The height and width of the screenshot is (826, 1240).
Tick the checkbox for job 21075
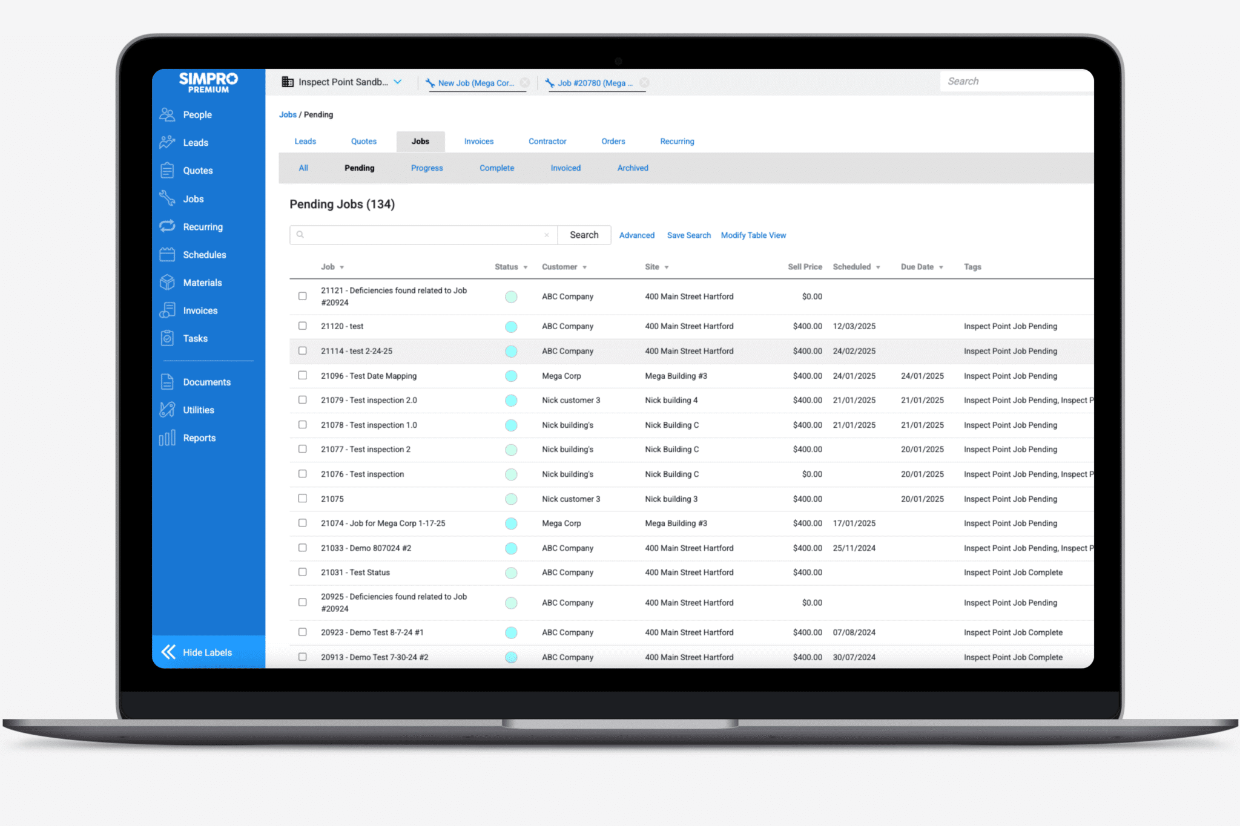[x=302, y=499]
